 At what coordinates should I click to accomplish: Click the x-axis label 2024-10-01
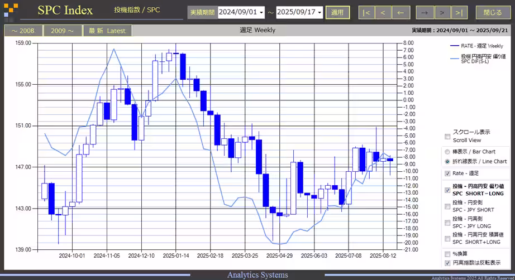click(72, 256)
